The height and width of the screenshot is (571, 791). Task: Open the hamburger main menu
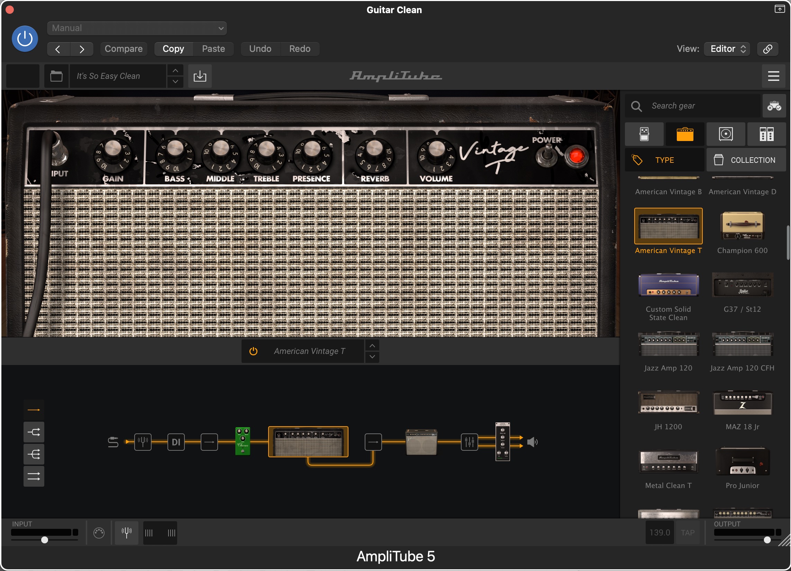pyautogui.click(x=773, y=76)
